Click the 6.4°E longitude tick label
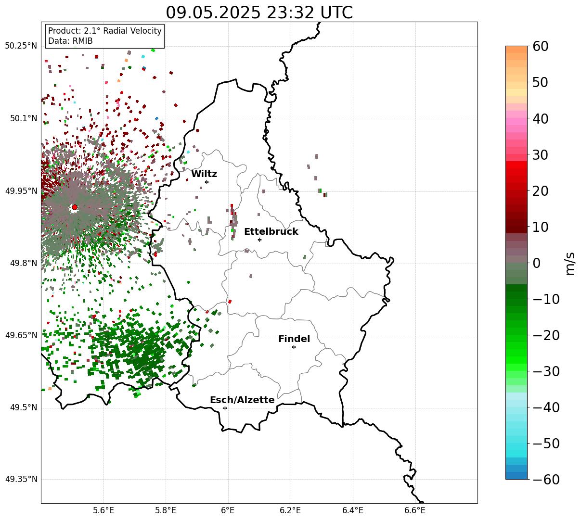 tap(353, 510)
